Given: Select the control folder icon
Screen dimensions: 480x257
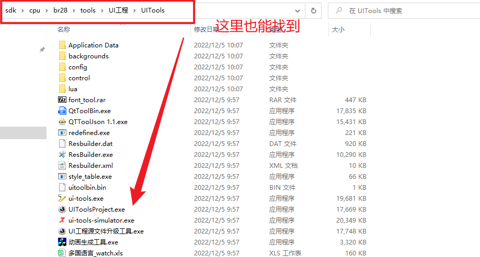Looking at the screenshot, I should pos(62,78).
